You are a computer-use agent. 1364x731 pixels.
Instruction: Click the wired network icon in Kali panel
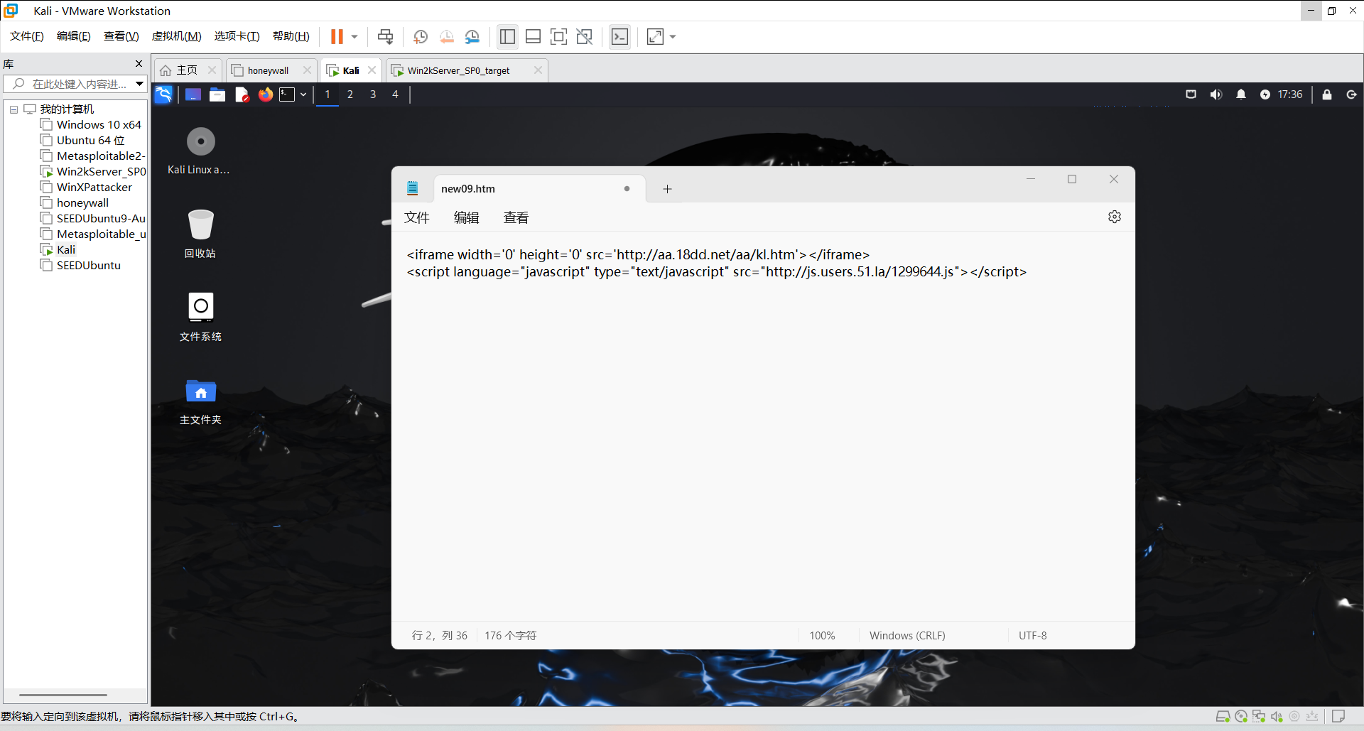(x=1191, y=94)
